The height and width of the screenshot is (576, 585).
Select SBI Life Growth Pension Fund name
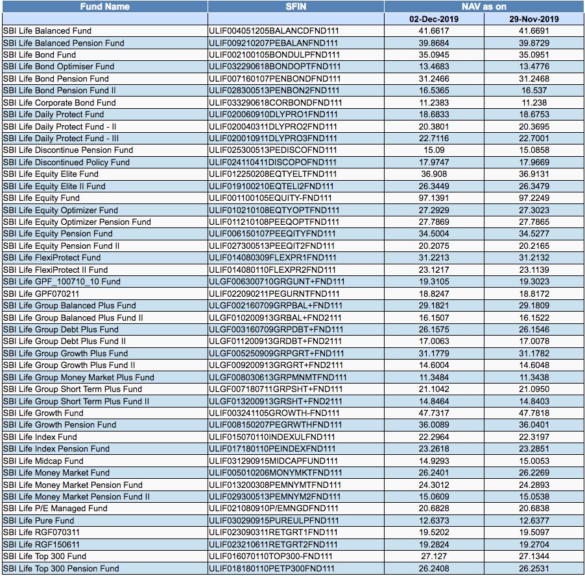click(x=60, y=425)
